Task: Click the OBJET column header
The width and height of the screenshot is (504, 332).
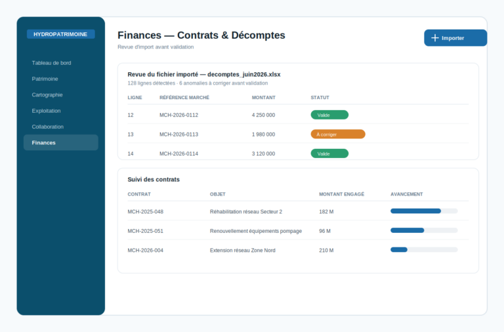Action: 218,194
